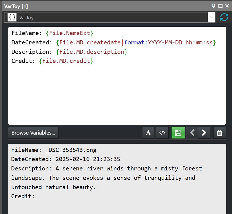The image size is (232, 214).
Task: Click the green save icon
Action: [178, 133]
